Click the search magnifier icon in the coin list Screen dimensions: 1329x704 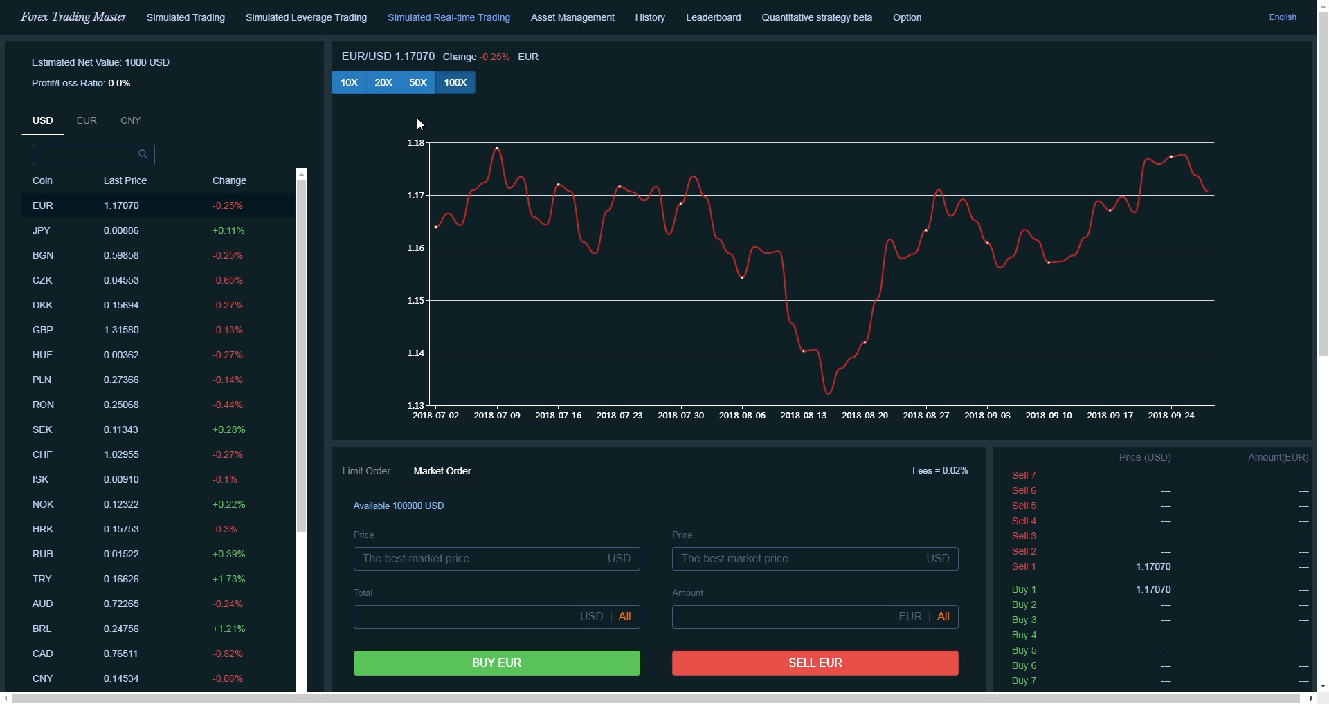pos(143,154)
